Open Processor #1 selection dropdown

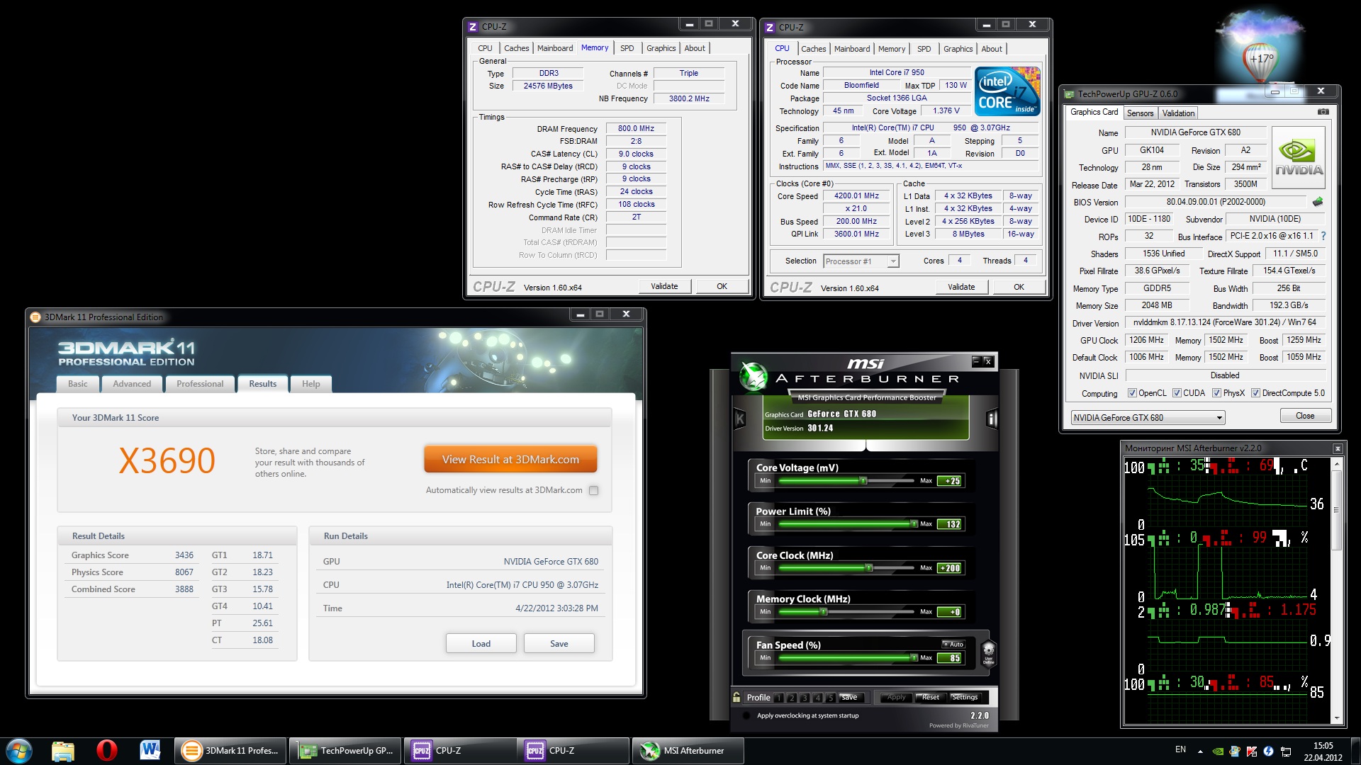coord(861,261)
